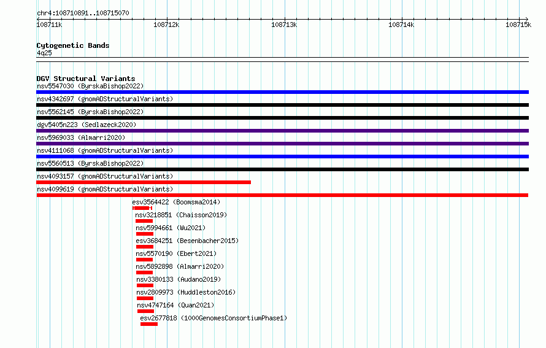Click the blue bar under nsv4111068
This screenshot has width=546, height=348.
(x=282, y=157)
